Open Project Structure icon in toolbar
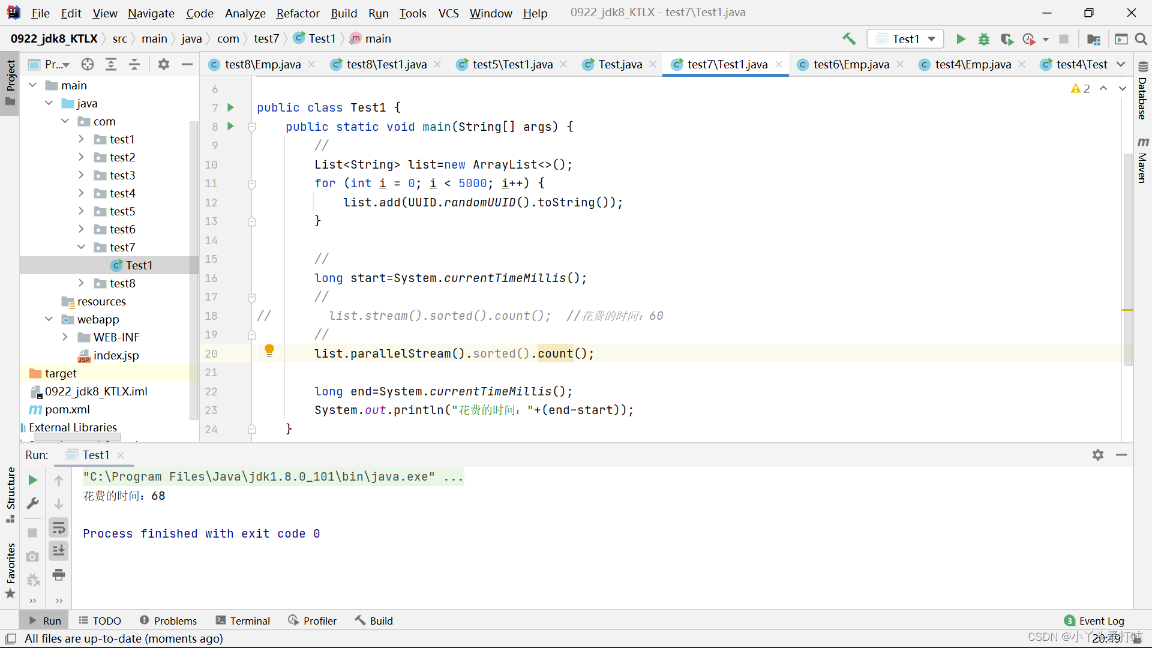1152x648 pixels. tap(1094, 39)
